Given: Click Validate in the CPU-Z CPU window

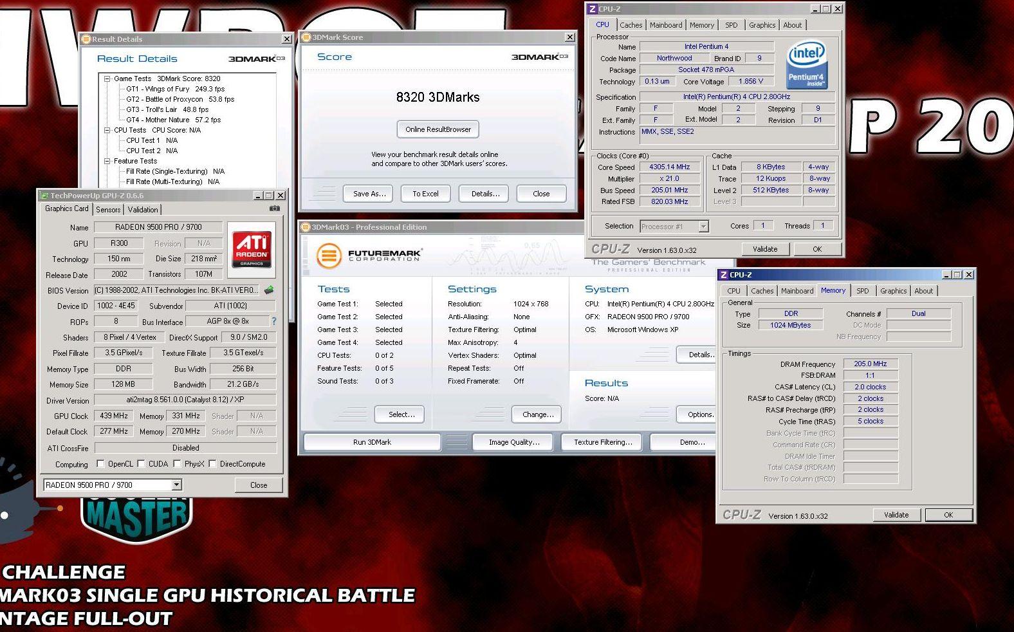Looking at the screenshot, I should coord(765,249).
